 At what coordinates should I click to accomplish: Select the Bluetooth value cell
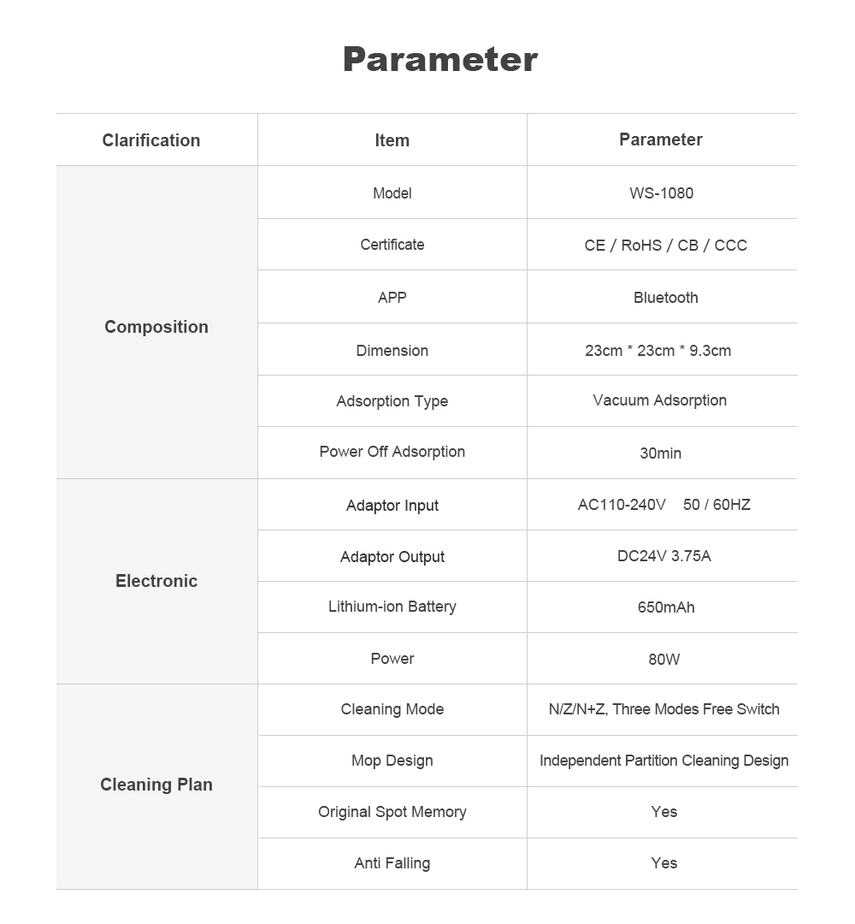click(665, 298)
